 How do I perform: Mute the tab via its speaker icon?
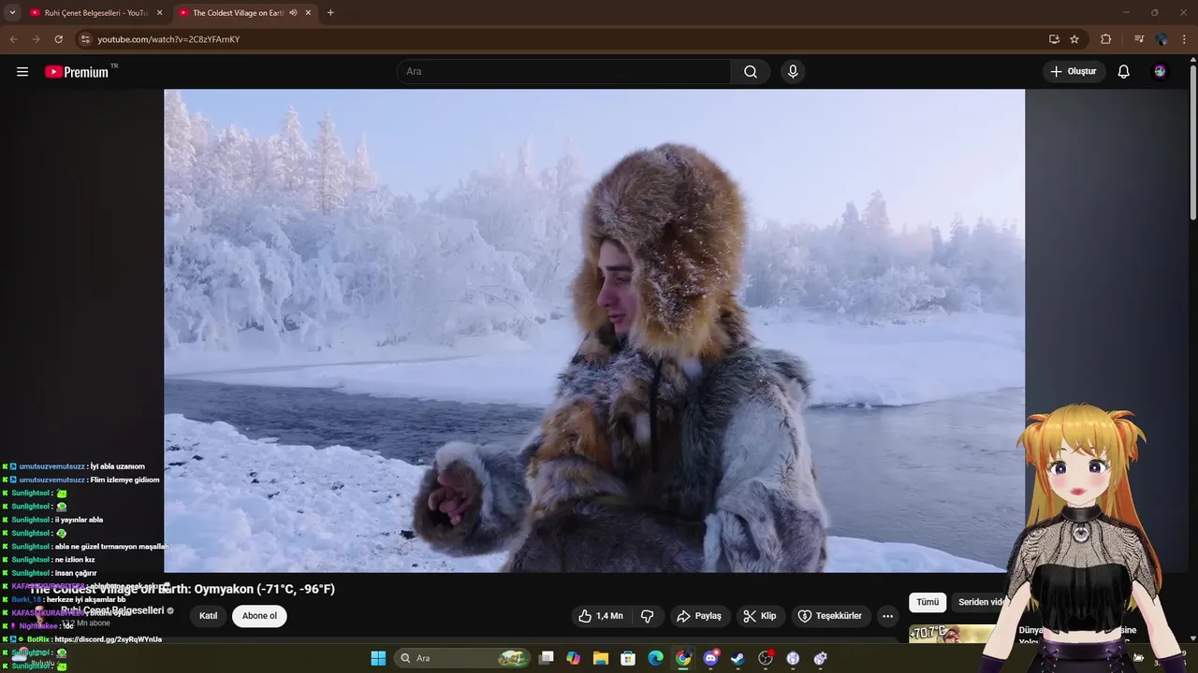point(293,13)
